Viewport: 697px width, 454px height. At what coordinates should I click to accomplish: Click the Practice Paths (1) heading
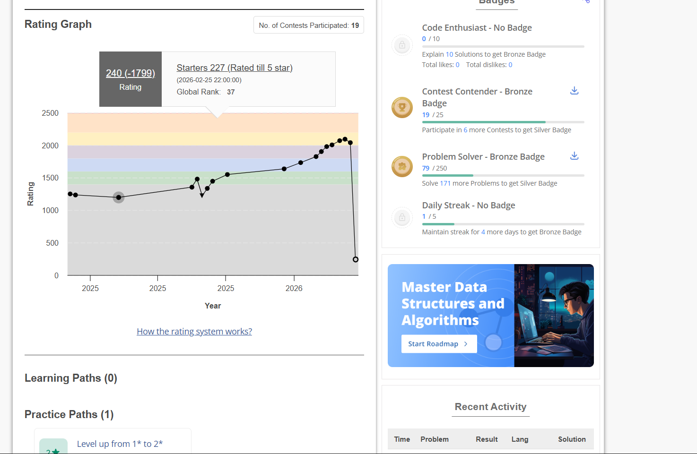click(x=69, y=414)
